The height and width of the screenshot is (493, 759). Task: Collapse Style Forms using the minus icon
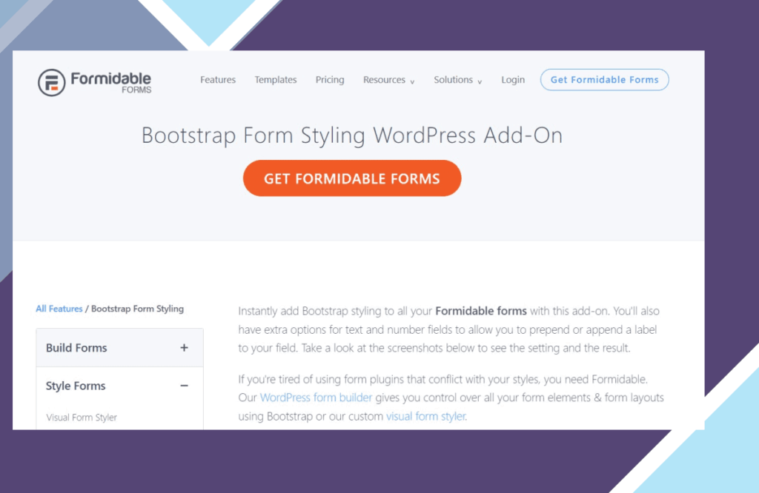[x=184, y=386]
